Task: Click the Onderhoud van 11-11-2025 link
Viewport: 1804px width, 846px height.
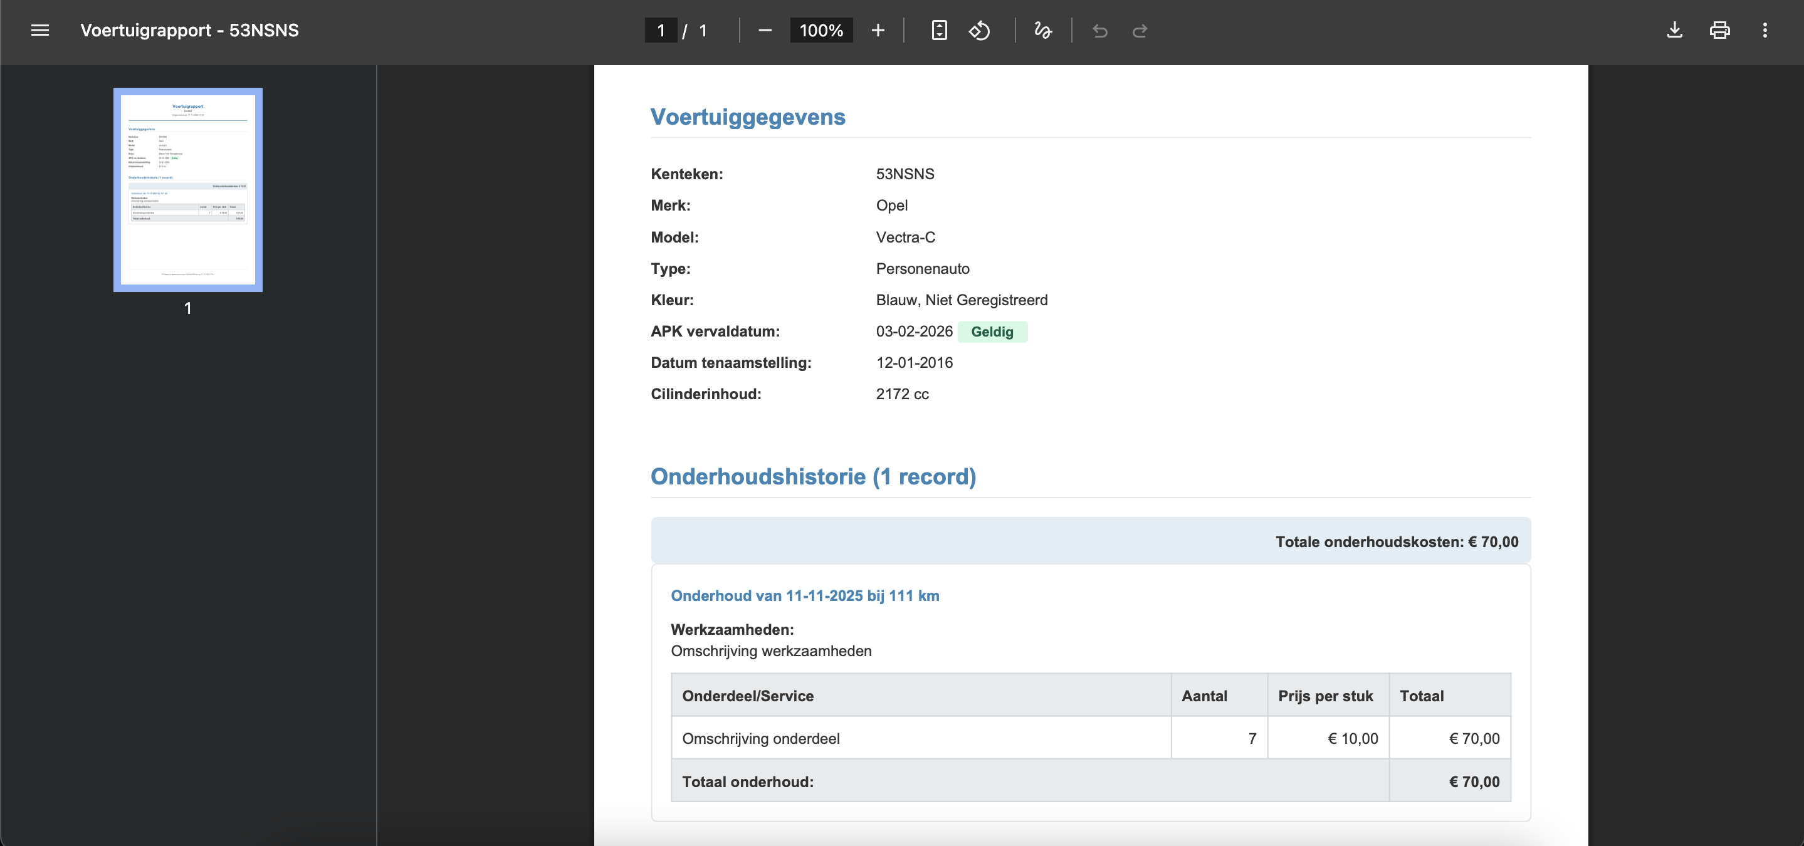Action: [x=805, y=597]
